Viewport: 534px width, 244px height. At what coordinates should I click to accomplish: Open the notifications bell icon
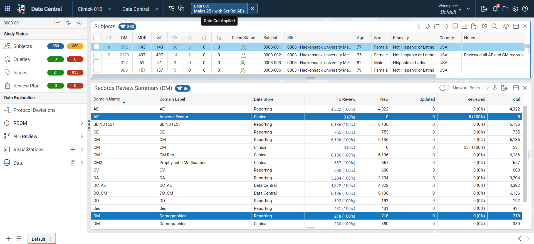pos(495,9)
